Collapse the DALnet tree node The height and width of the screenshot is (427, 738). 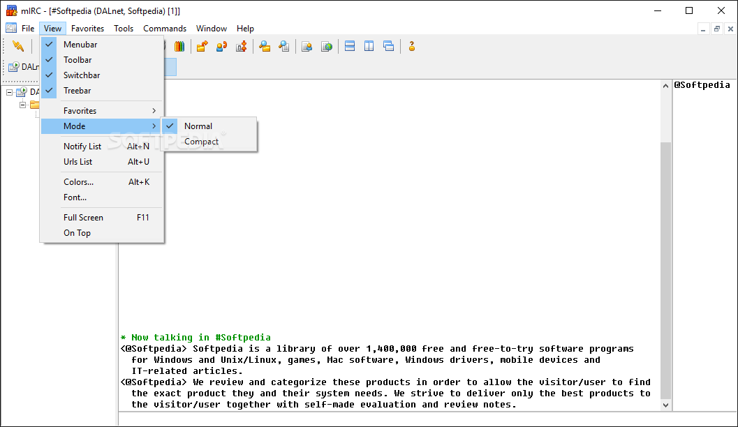pos(9,92)
